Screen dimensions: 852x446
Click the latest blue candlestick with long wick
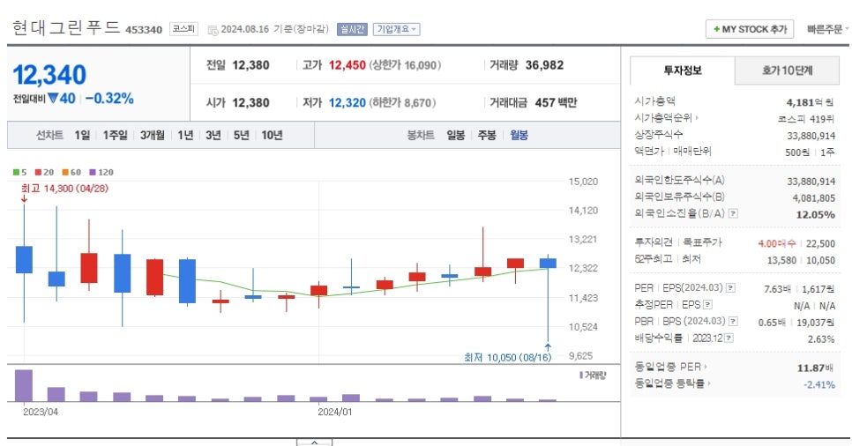tap(548, 263)
